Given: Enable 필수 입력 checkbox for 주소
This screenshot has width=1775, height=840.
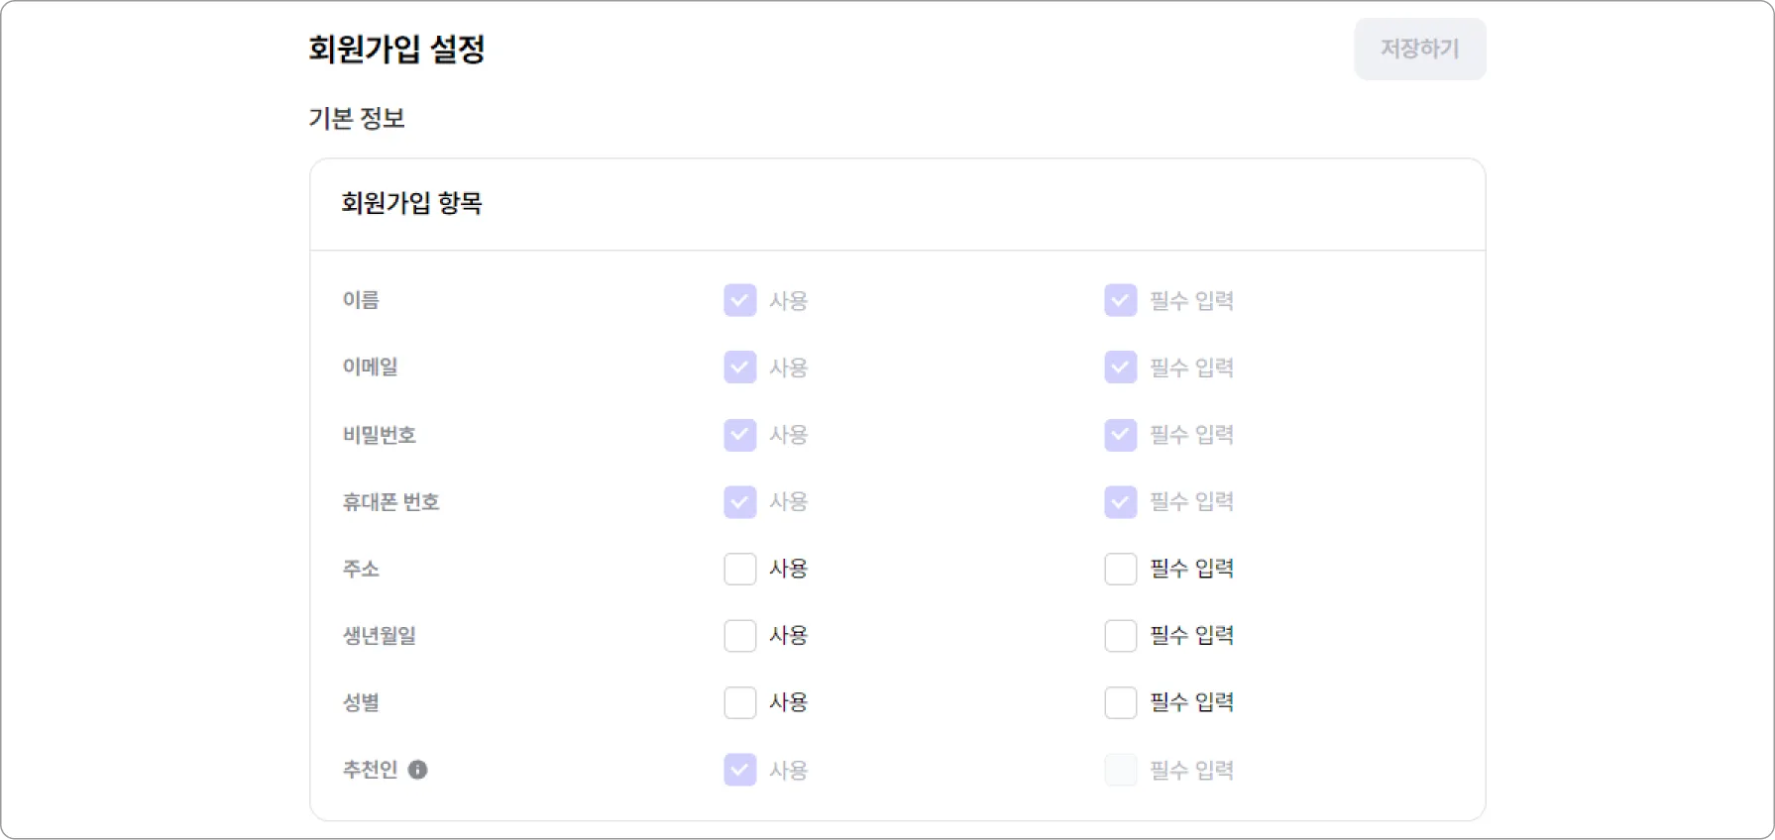Looking at the screenshot, I should tap(1121, 569).
